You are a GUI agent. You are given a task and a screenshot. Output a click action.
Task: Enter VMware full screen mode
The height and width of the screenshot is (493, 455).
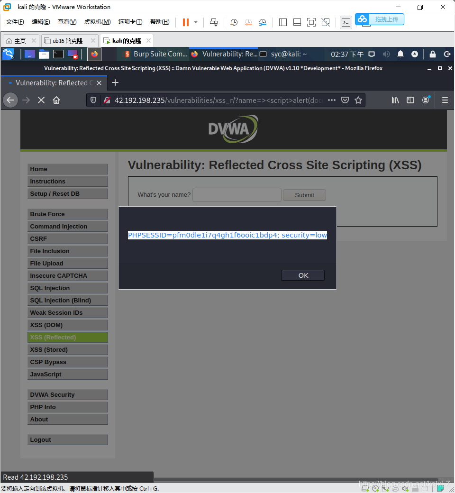click(311, 22)
